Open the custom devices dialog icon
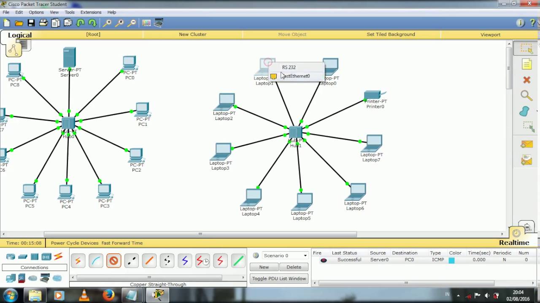The width and height of the screenshot is (540, 303). point(159,23)
